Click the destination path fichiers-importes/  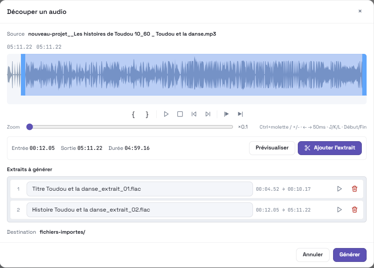[63, 232]
